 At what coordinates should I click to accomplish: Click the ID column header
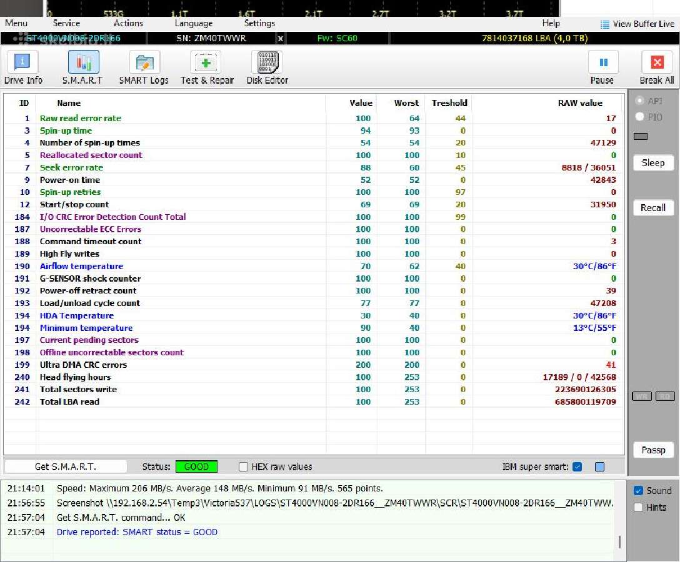(24, 103)
